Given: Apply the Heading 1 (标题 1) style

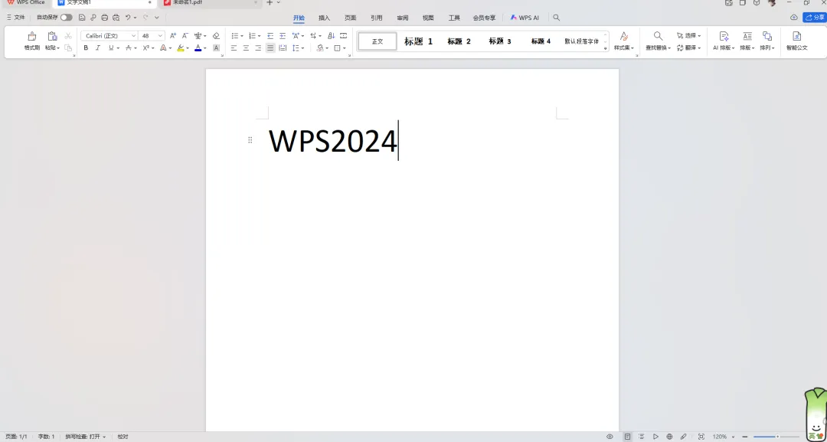Looking at the screenshot, I should pos(418,41).
